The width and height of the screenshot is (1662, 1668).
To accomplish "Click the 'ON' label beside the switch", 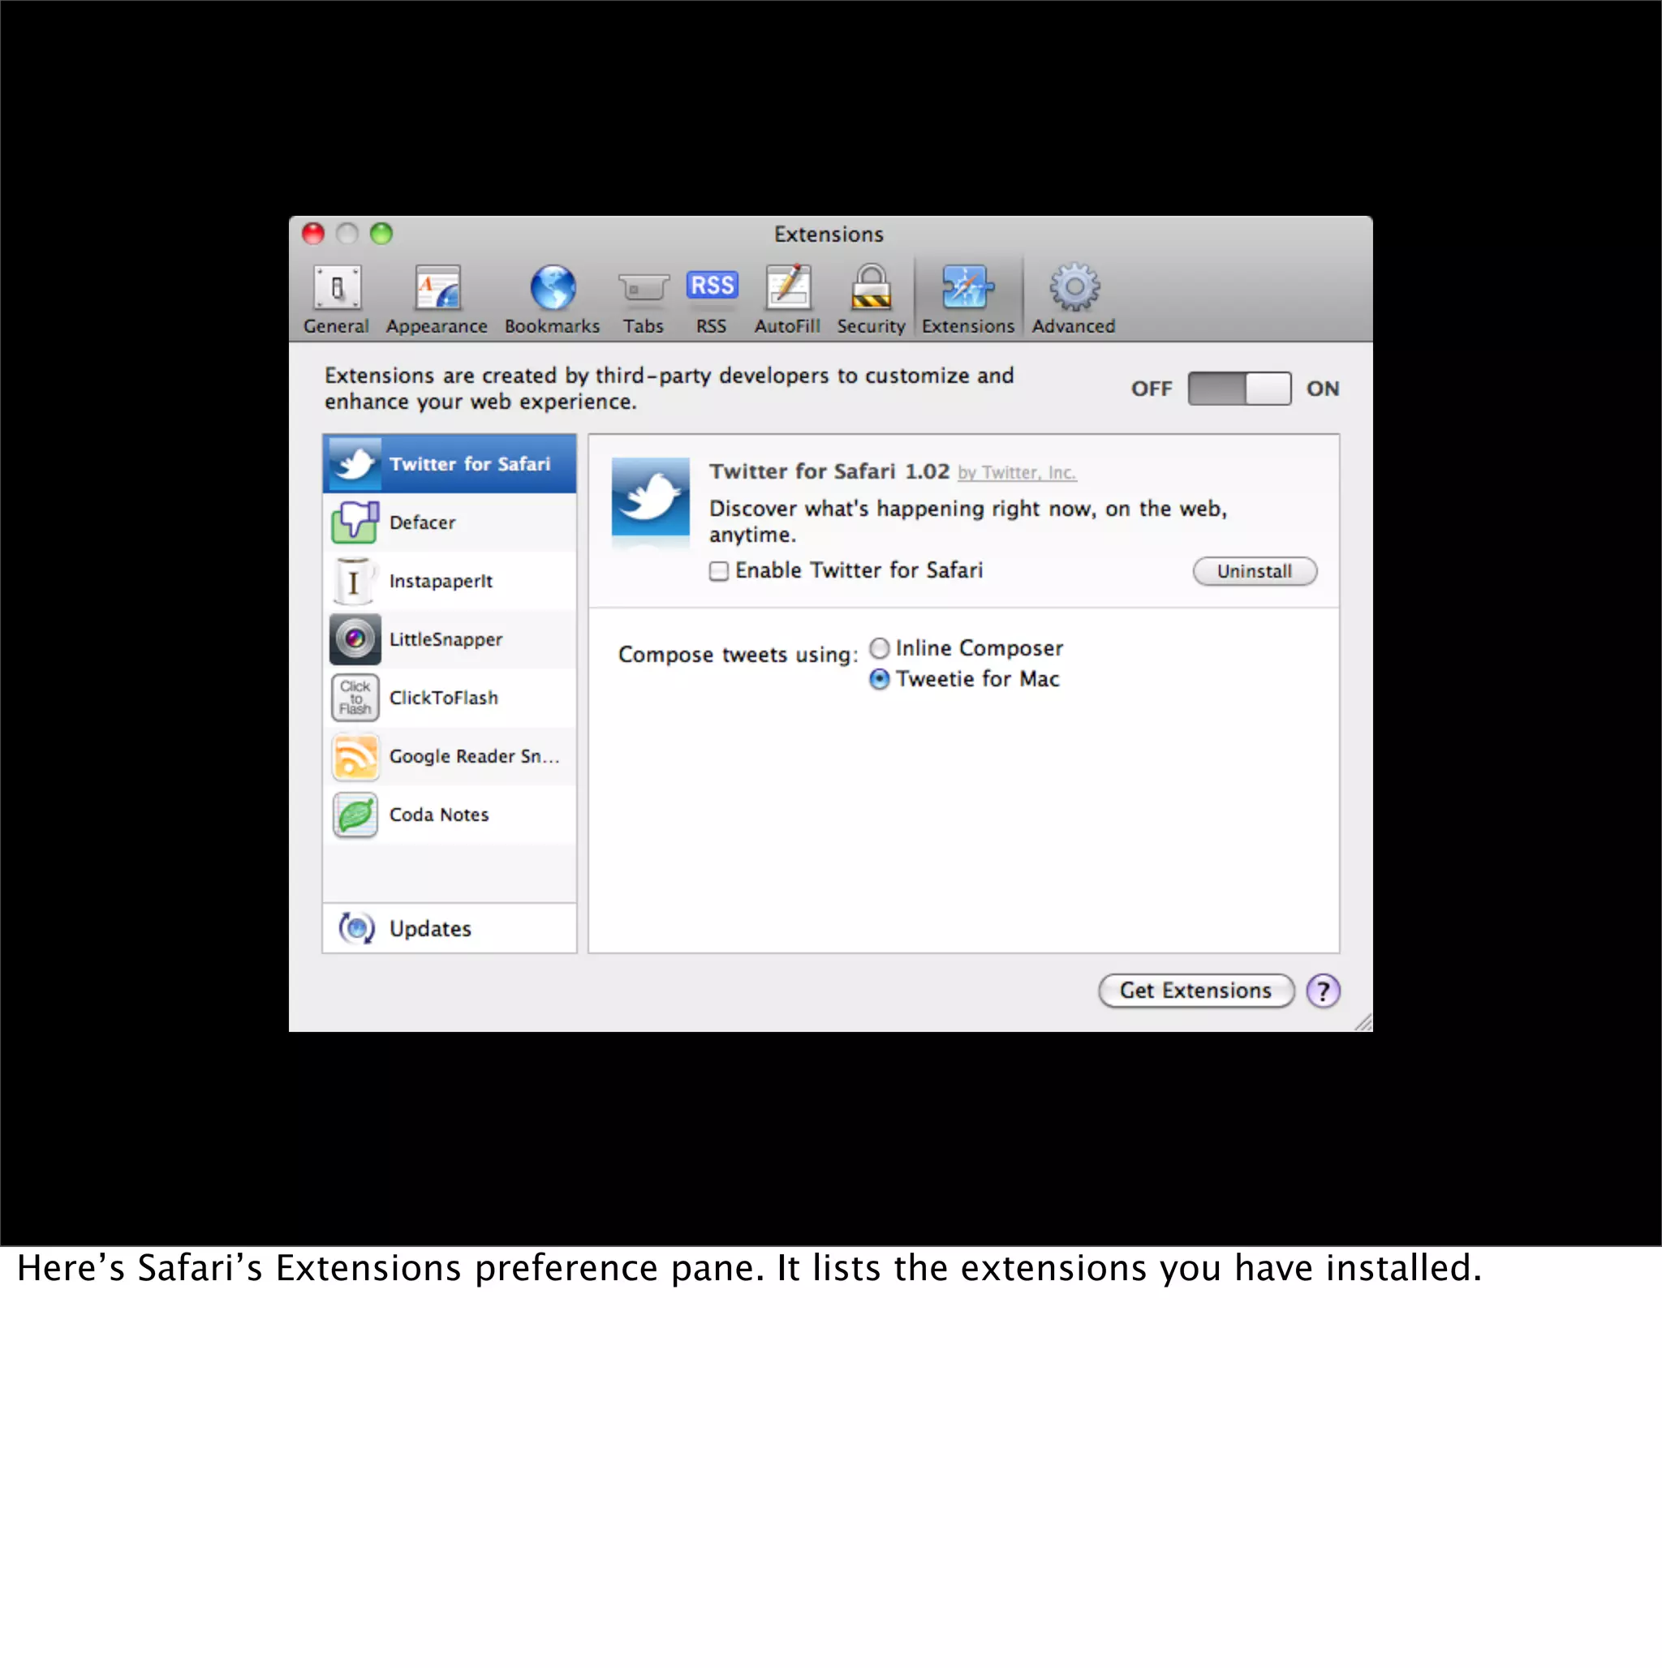I will click(x=1323, y=389).
